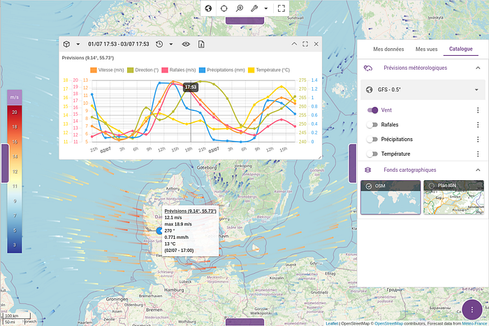
Task: Toggle the Précipitations (mm) legend series
Action: (221, 70)
